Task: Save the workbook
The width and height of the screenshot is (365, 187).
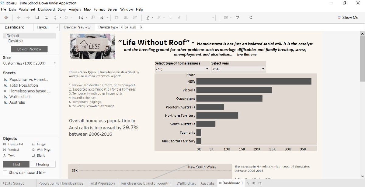Action: tap(37, 17)
